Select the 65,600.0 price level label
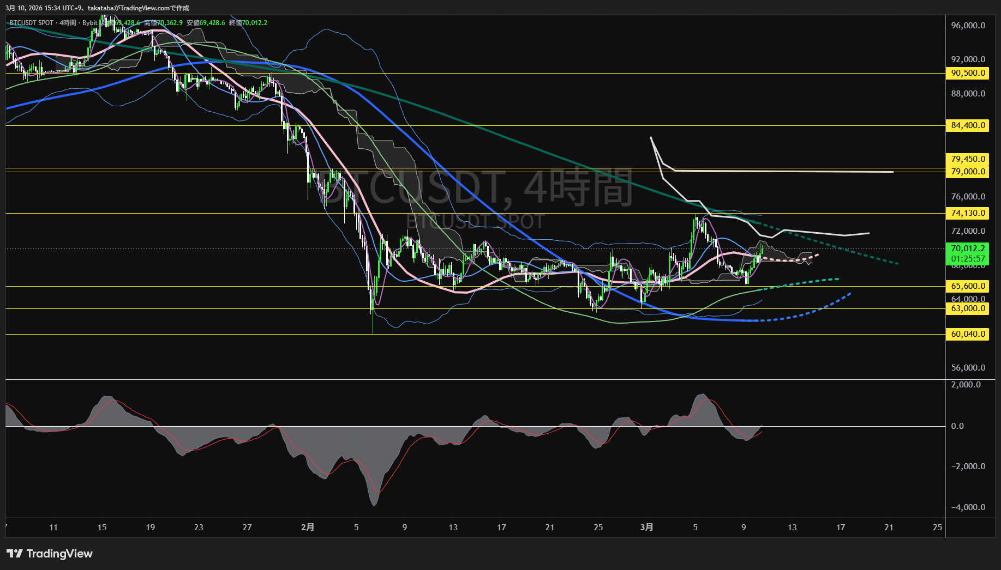The height and width of the screenshot is (570, 1001). pos(967,286)
